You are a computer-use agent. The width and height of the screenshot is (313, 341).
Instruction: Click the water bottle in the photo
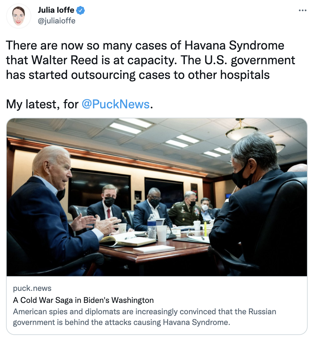152,227
